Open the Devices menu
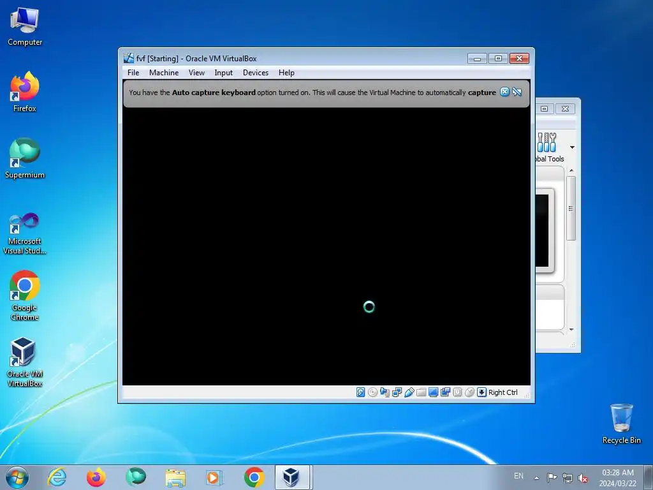This screenshot has width=653, height=490. pyautogui.click(x=255, y=73)
